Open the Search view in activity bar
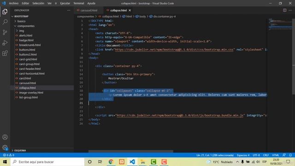Screen dimensions: 295x166 click(5, 22)
